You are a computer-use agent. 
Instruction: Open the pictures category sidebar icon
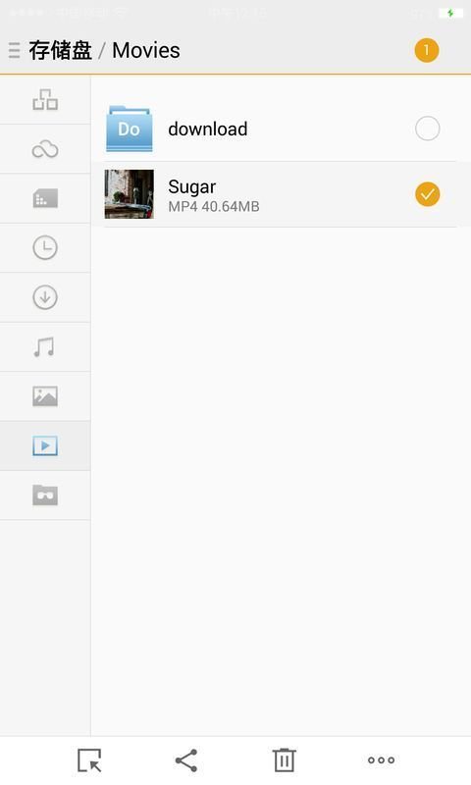[45, 396]
